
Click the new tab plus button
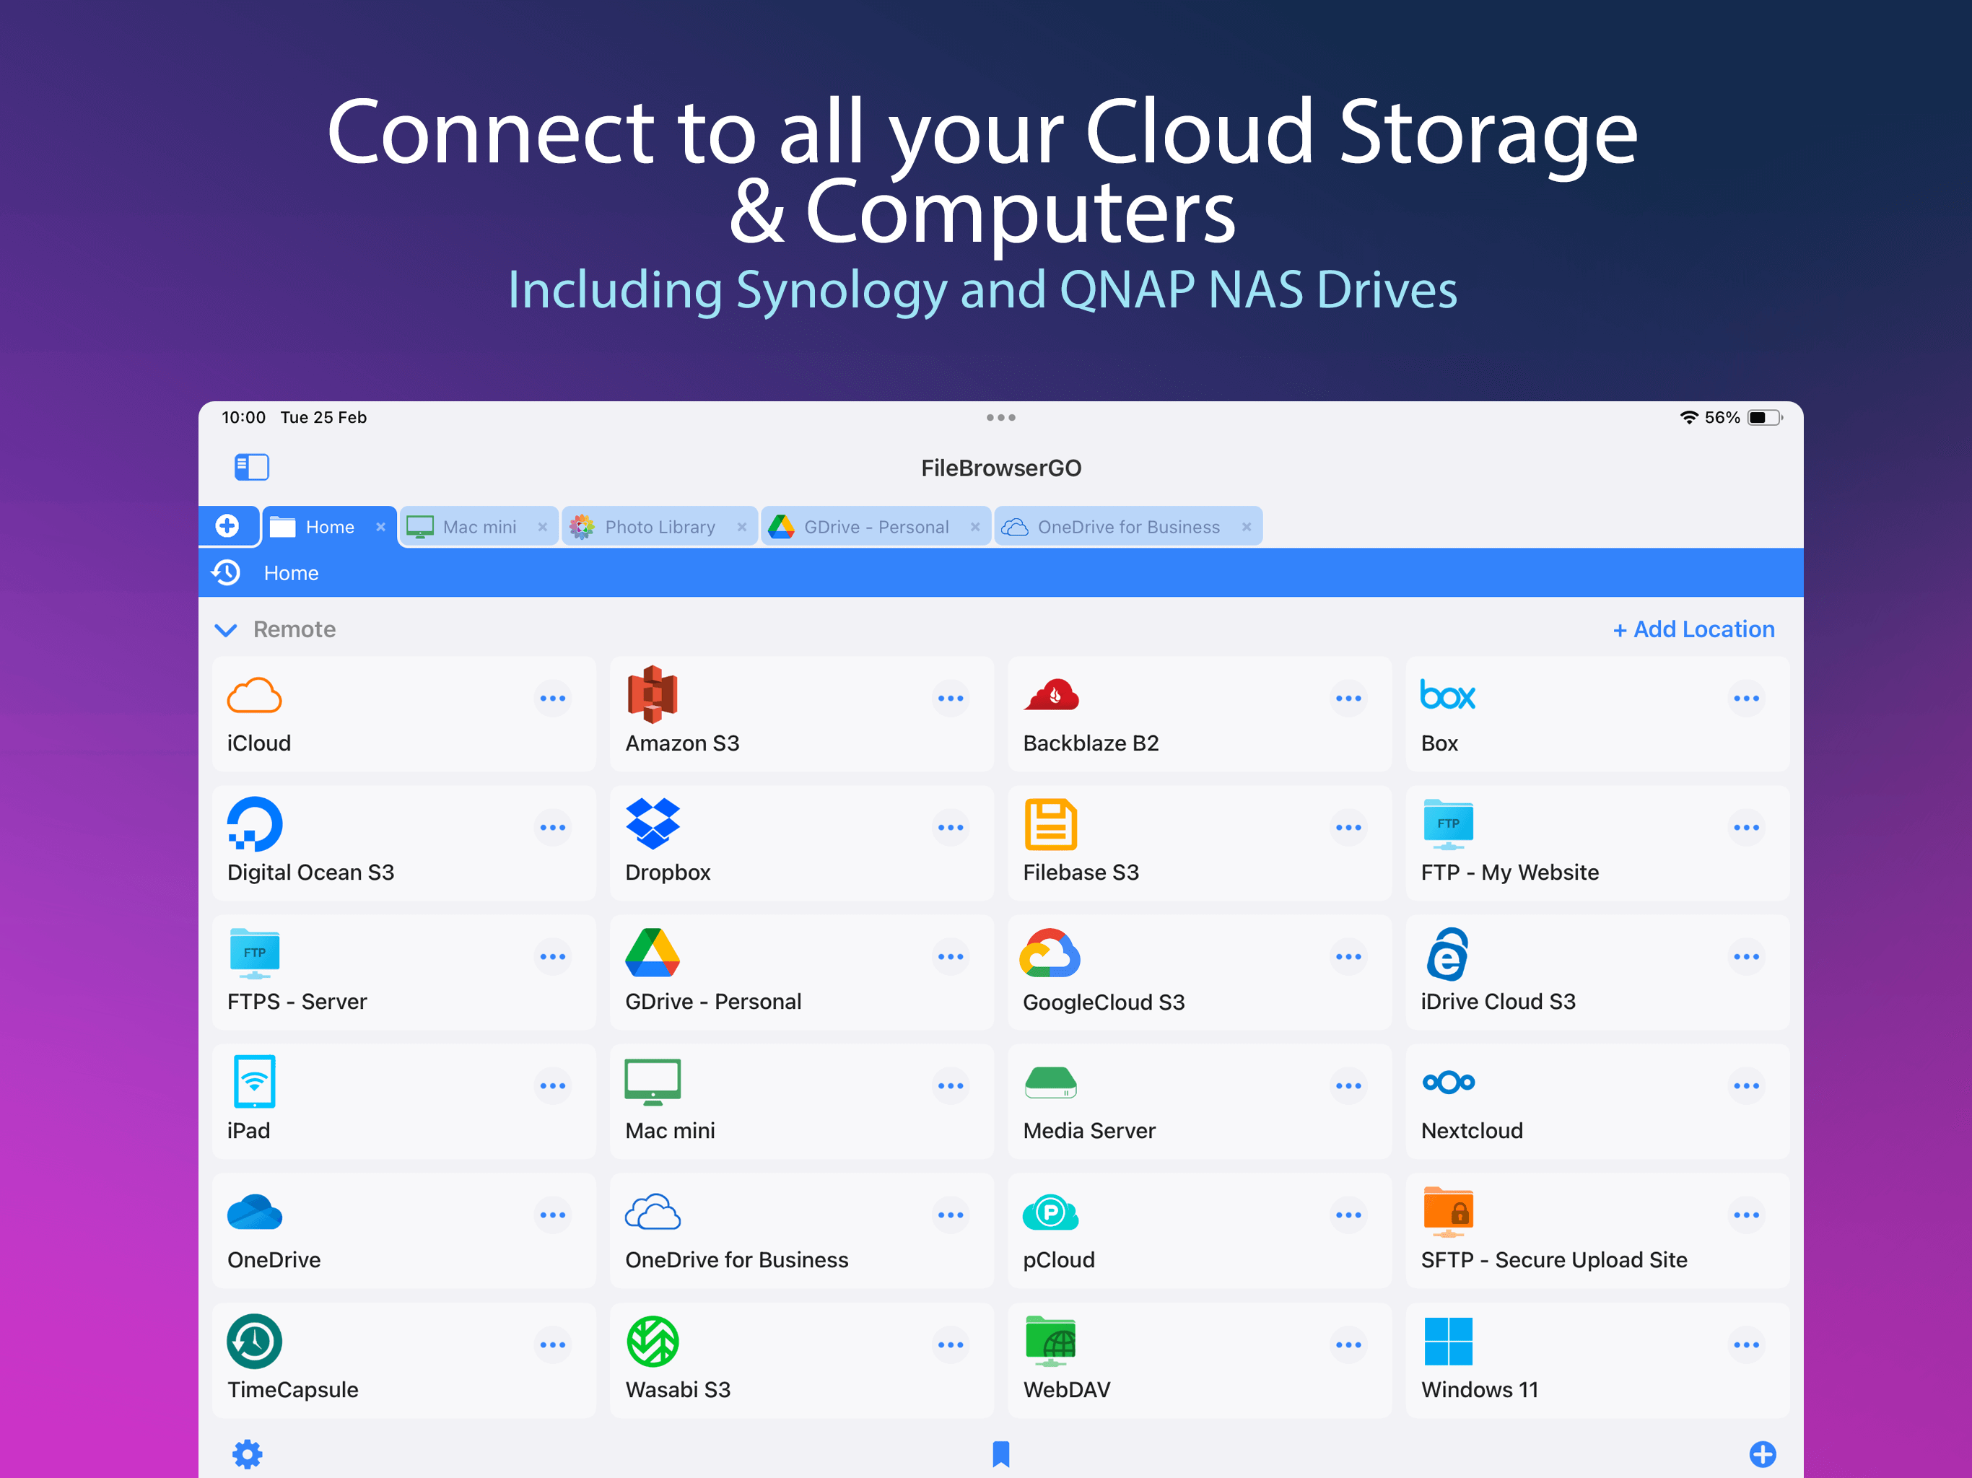point(227,526)
